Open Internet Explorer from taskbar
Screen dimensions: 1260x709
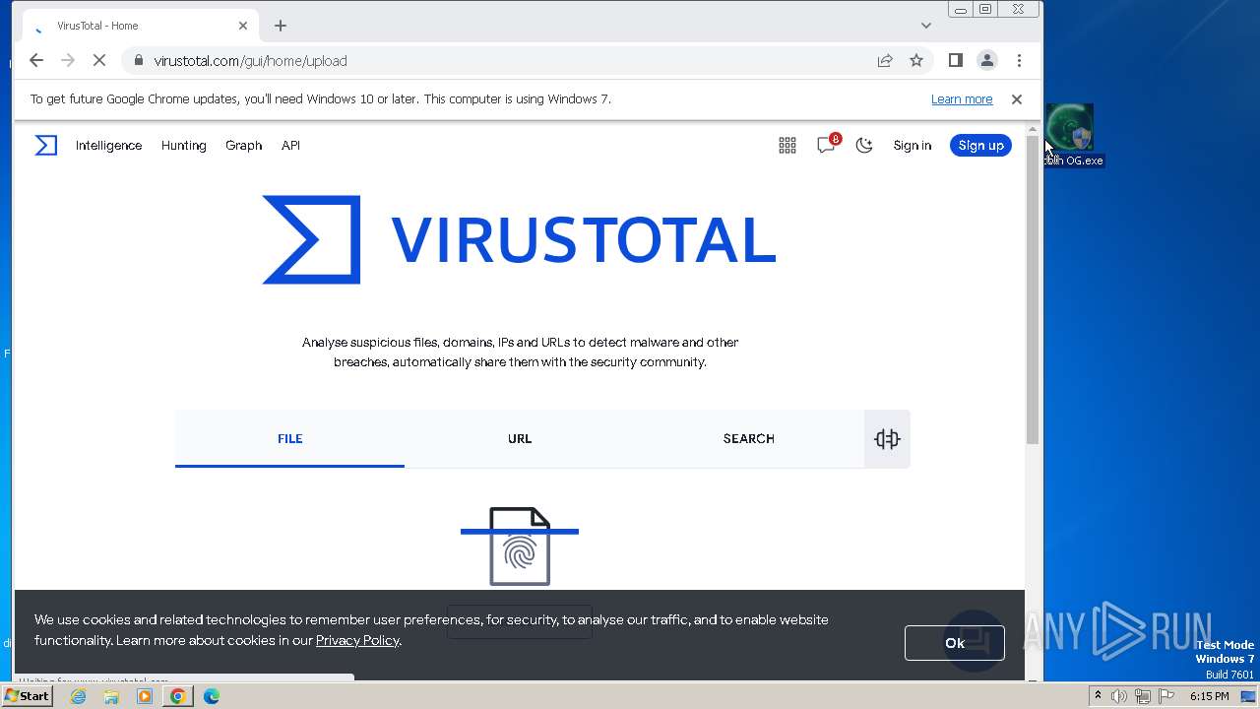pyautogui.click(x=78, y=696)
